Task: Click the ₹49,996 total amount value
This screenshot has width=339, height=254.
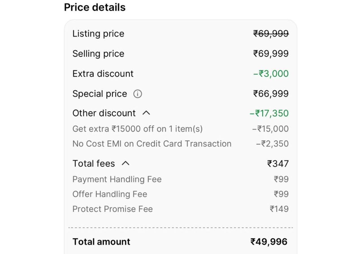Action: (269, 242)
